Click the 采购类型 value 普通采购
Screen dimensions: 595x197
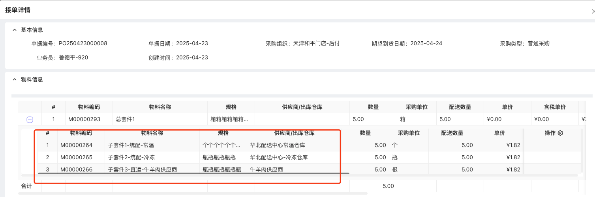[539, 43]
